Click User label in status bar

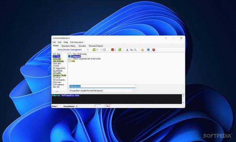click(55, 106)
